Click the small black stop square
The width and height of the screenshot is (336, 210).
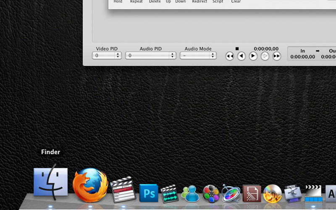tap(237, 49)
